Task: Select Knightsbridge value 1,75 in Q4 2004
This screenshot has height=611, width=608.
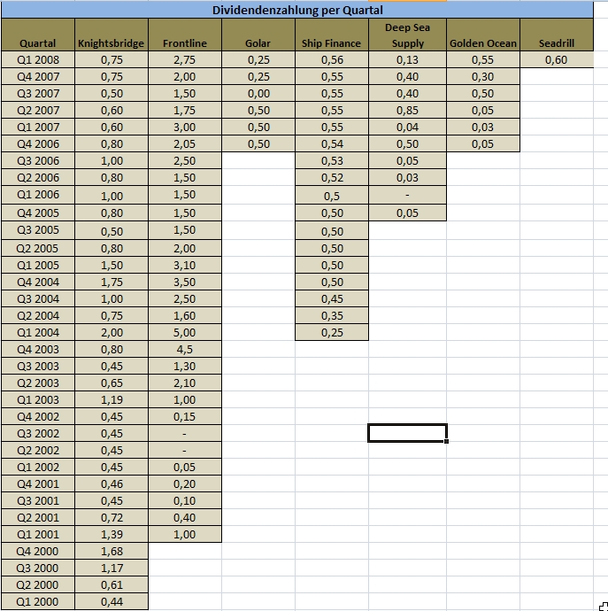Action: (112, 282)
